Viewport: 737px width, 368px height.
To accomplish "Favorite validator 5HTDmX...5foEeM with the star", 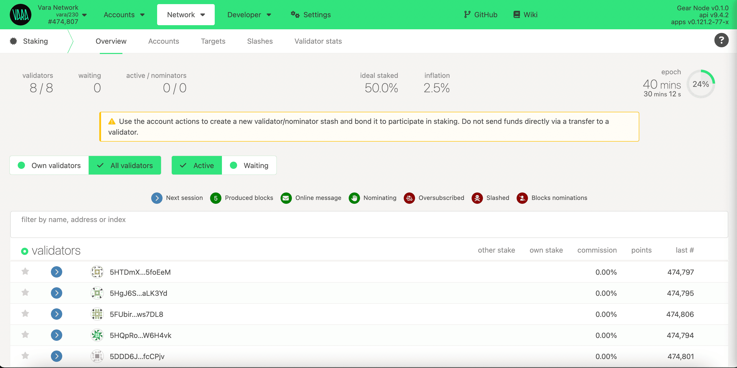I will tap(25, 272).
